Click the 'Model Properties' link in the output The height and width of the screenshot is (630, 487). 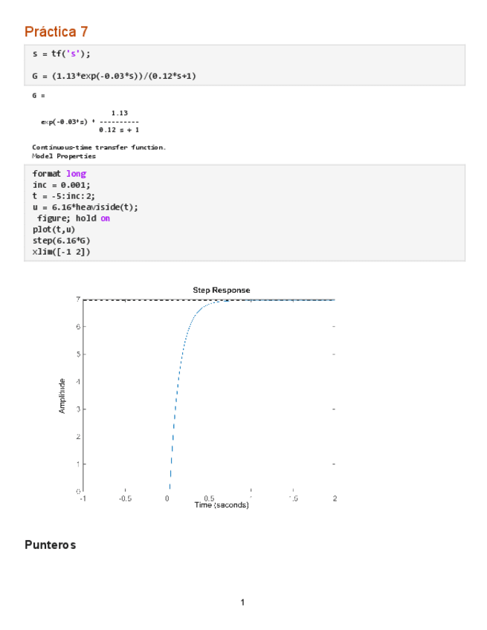64,156
